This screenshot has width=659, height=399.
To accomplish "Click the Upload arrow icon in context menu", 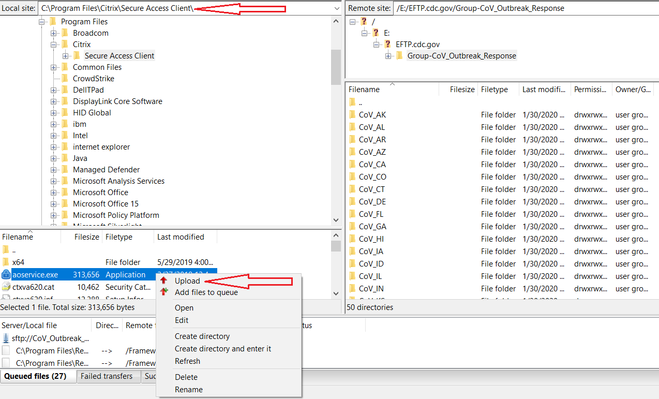I will [164, 280].
